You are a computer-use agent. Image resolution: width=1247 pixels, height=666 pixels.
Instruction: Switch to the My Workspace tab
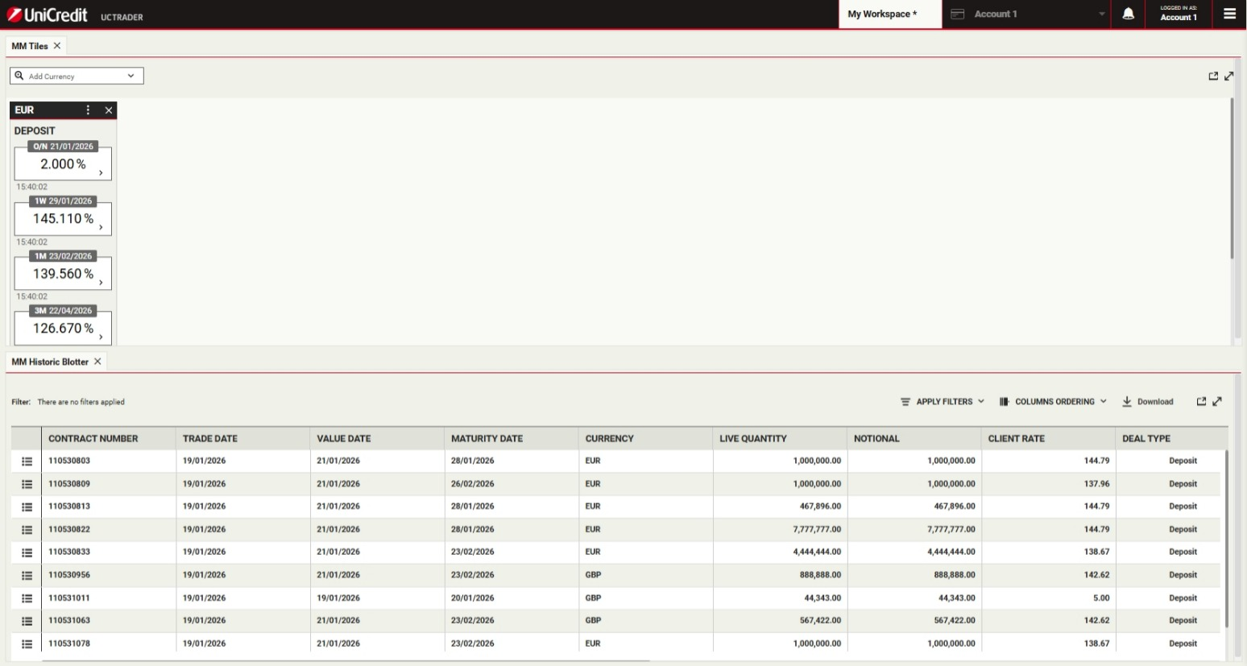click(882, 14)
